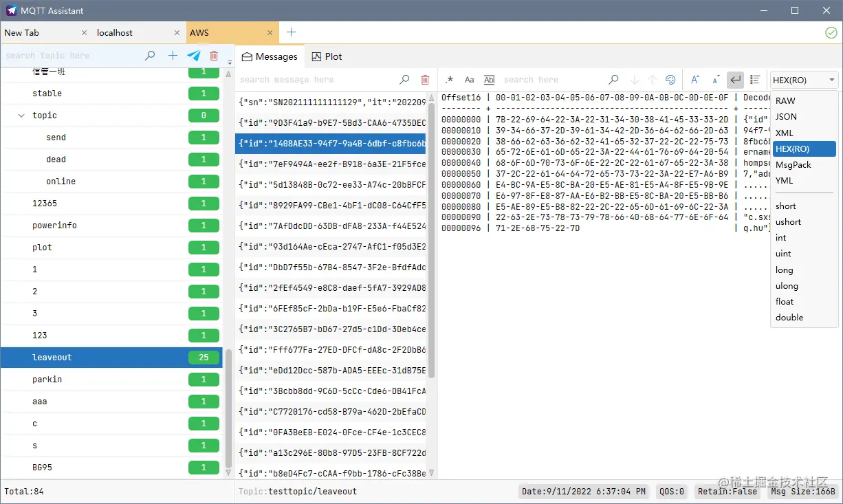Toggle word wrap in message viewer
Image resolution: width=843 pixels, height=504 pixels.
(736, 80)
